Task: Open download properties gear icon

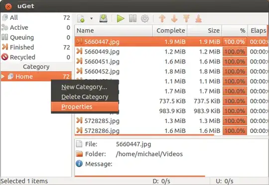Action: pyautogui.click(x=145, y=18)
